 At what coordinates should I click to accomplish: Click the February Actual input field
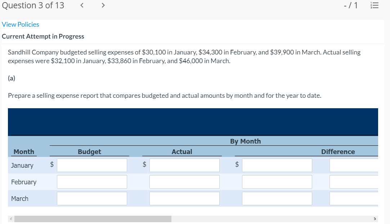184,182
